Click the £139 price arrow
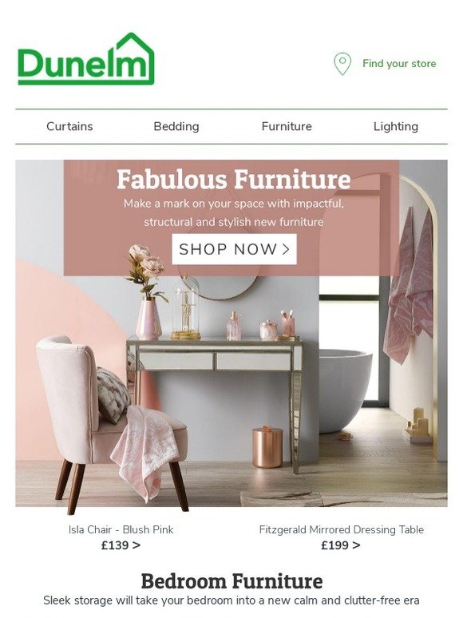This screenshot has height=618, width=463. coord(121,545)
